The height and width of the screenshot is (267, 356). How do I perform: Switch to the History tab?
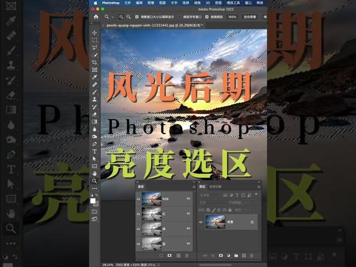215,187
